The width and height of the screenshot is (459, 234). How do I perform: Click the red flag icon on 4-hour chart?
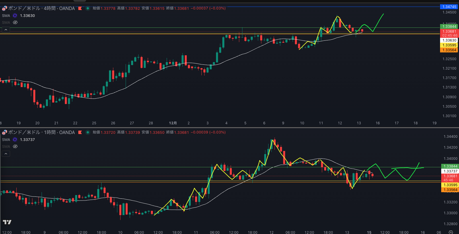click(80, 8)
